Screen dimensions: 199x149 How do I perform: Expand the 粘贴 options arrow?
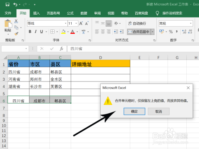click(x=8, y=34)
